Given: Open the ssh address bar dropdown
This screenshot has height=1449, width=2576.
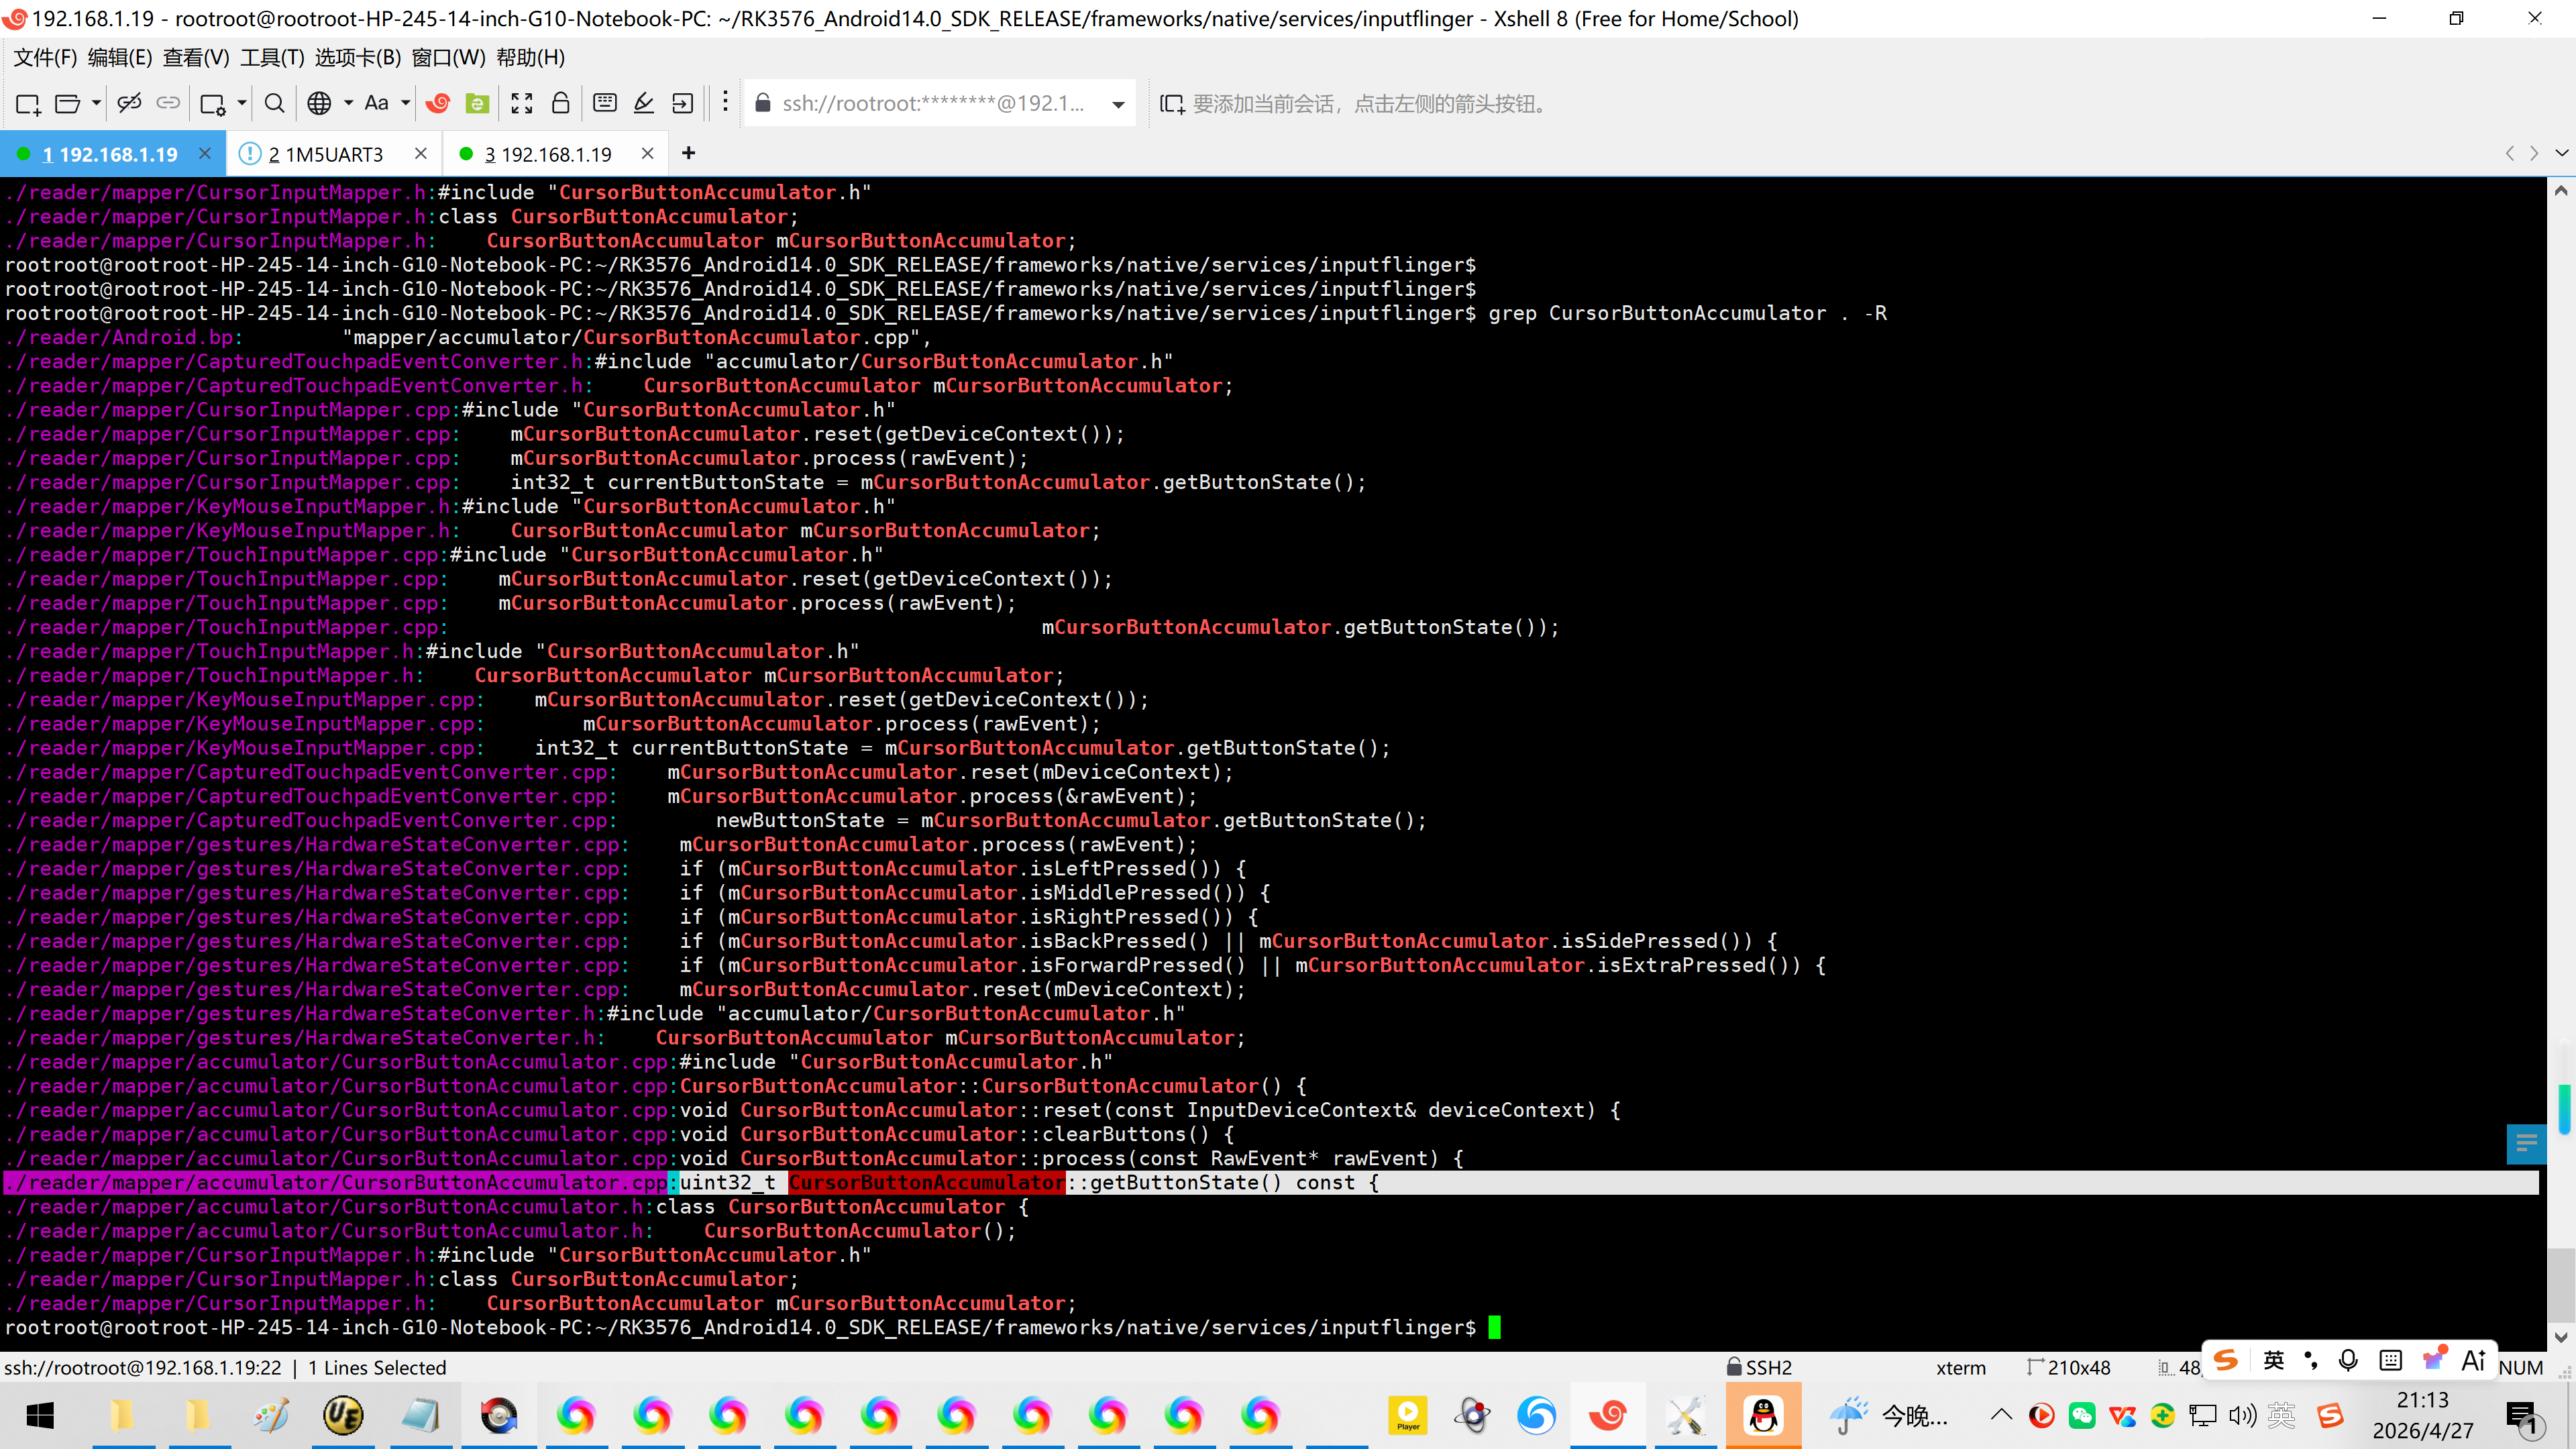Looking at the screenshot, I should pos(1118,104).
